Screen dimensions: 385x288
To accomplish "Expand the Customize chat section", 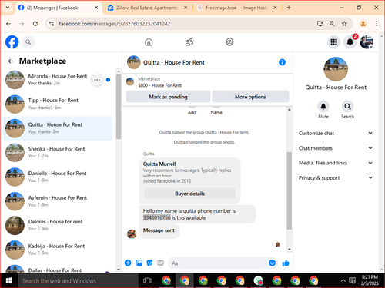I will (336, 133).
